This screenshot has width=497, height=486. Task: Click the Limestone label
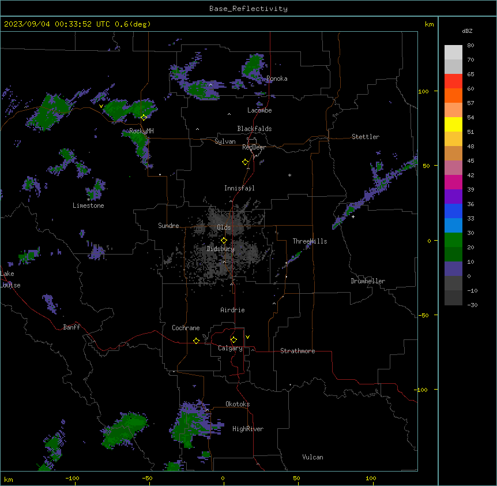88,205
